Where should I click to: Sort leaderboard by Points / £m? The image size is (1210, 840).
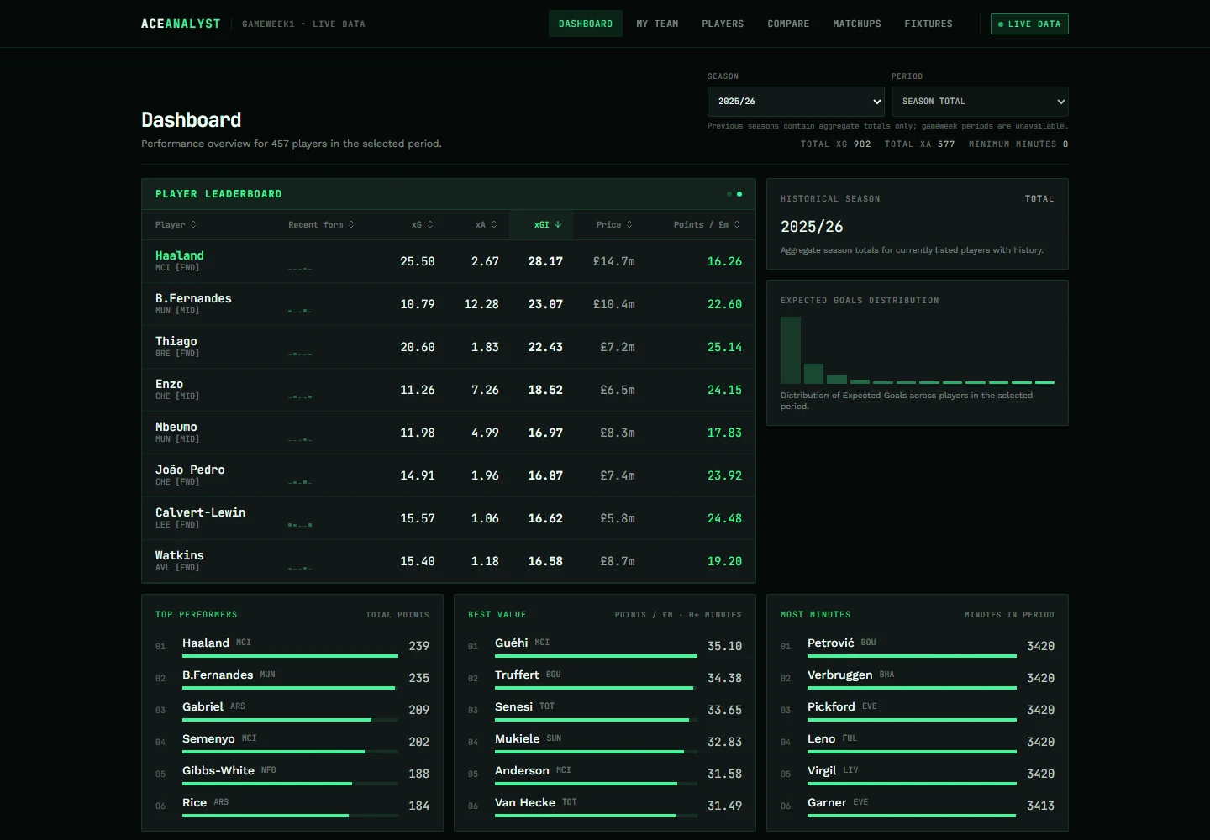[707, 224]
